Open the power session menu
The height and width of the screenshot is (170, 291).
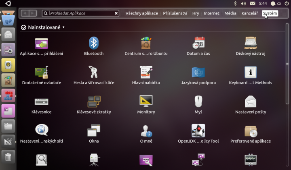[x=287, y=3]
